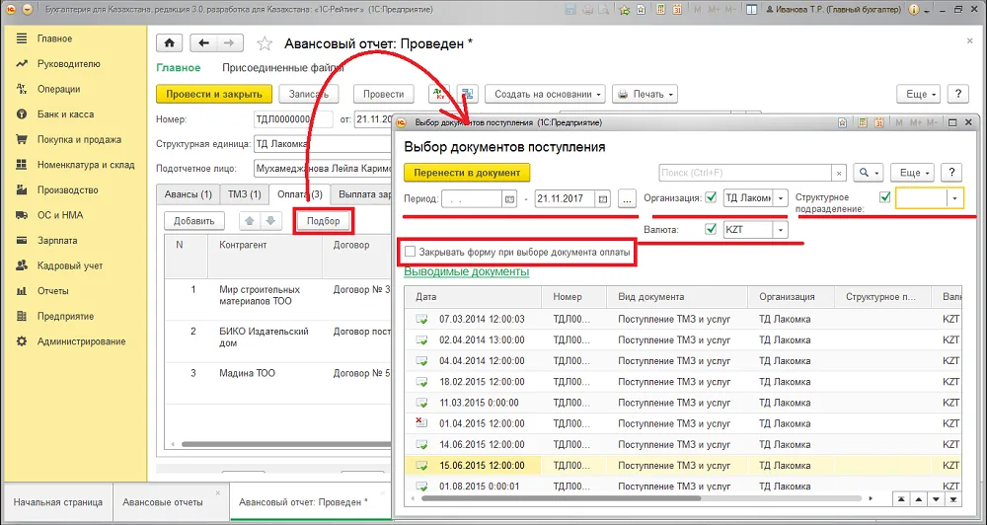Switch to Авансы (1) tab
Viewport: 987px width, 525px height.
(x=189, y=194)
